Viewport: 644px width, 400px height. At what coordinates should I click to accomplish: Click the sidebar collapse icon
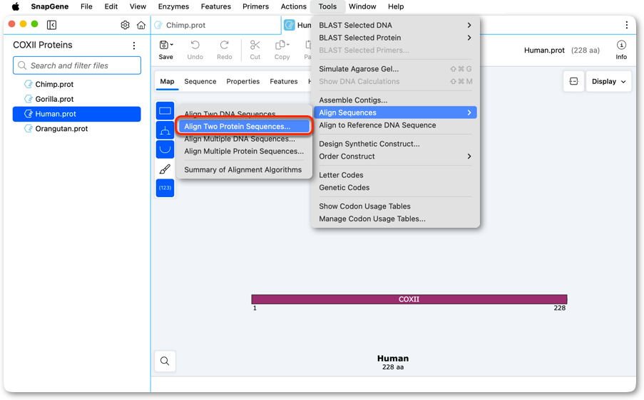(52, 25)
